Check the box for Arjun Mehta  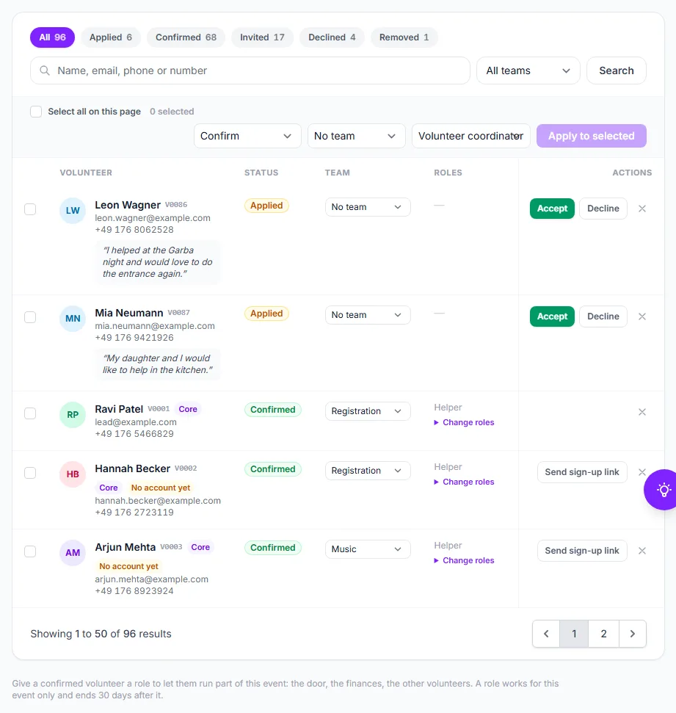[30, 551]
